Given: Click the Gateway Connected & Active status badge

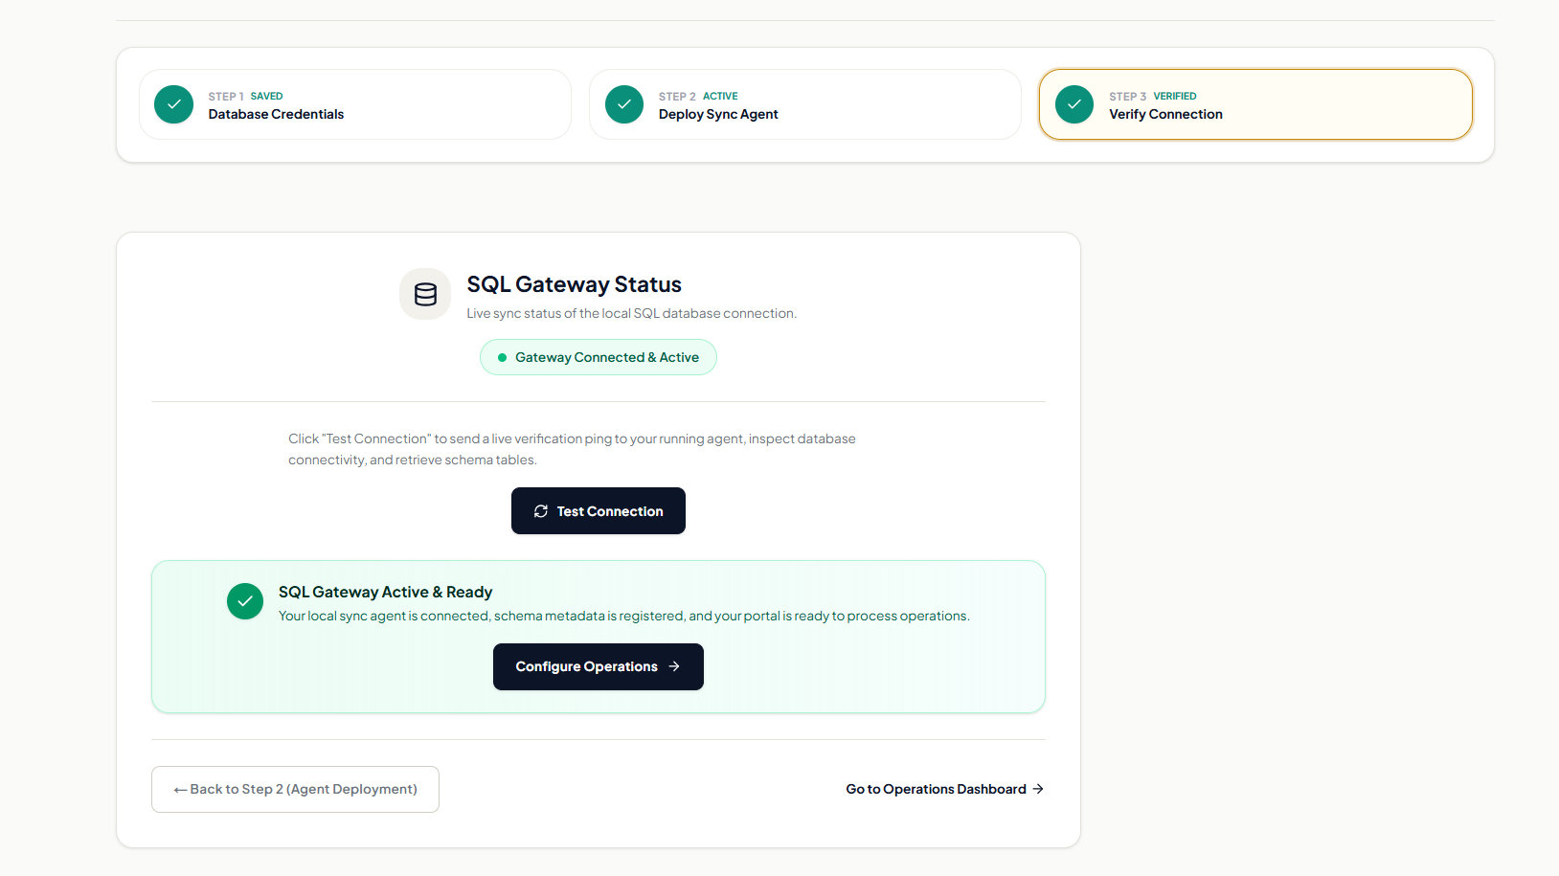Looking at the screenshot, I should tap(599, 357).
